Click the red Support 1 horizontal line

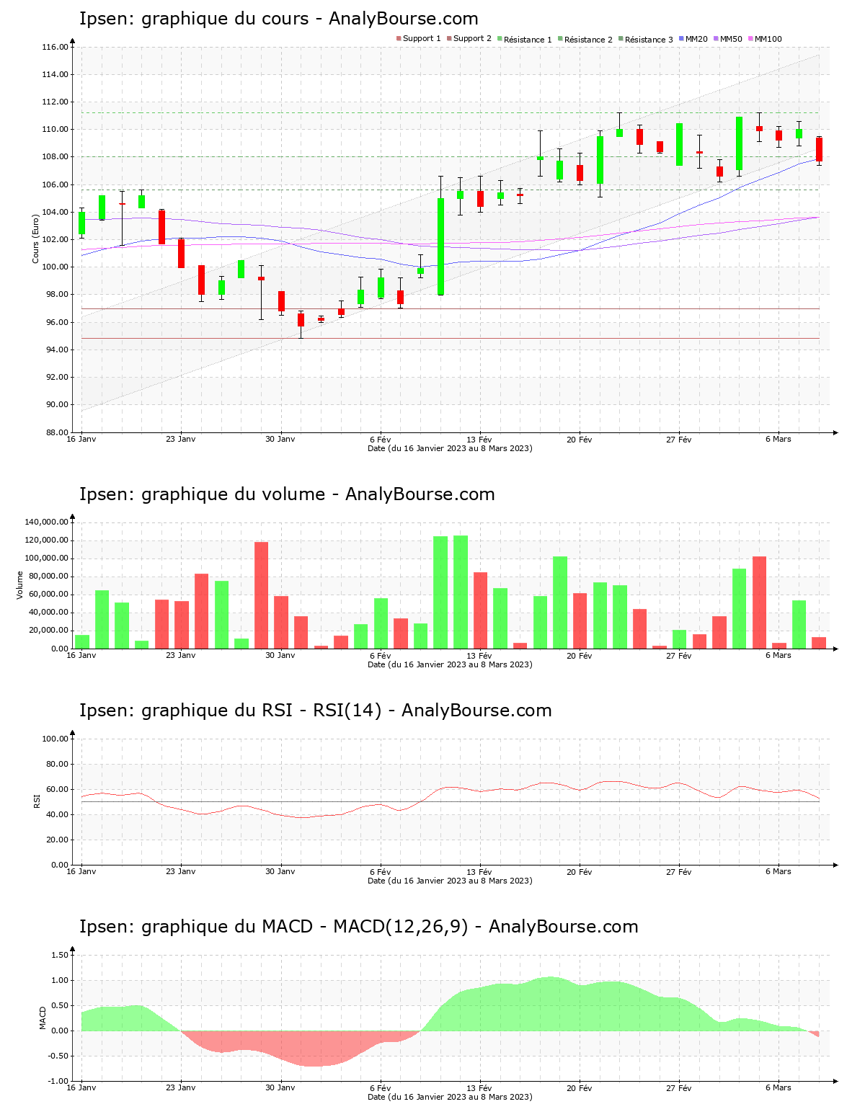pos(450,308)
